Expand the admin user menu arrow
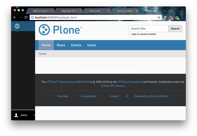 click(34, 115)
